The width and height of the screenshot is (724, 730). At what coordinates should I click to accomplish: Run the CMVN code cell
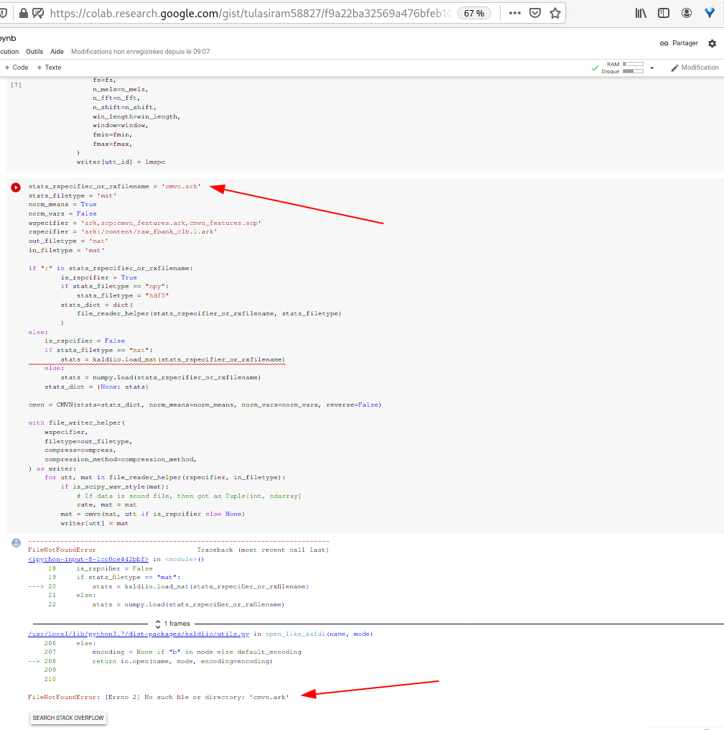(x=16, y=188)
